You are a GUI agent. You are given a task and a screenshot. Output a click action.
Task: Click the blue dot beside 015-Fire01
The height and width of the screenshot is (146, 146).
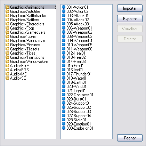[64, 65]
